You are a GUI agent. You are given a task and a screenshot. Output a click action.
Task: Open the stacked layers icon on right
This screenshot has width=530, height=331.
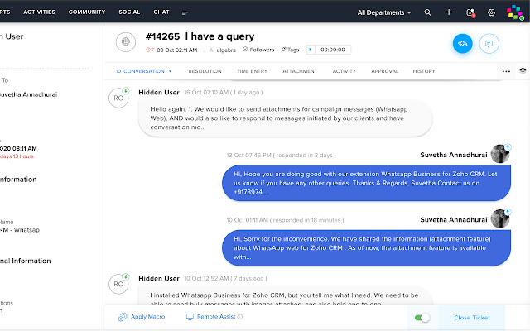pos(523,71)
